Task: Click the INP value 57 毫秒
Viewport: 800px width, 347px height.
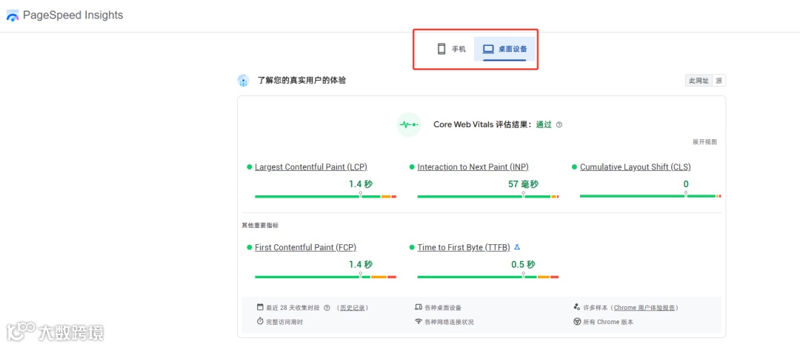Action: [523, 184]
